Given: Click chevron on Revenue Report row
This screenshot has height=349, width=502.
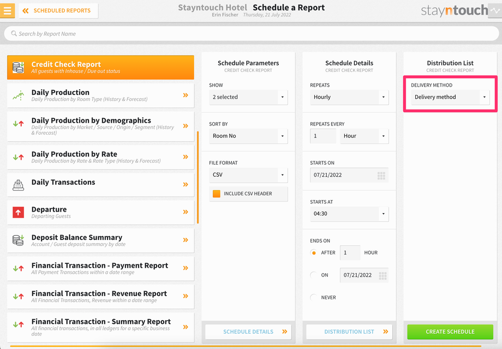Looking at the screenshot, I should click(x=186, y=296).
